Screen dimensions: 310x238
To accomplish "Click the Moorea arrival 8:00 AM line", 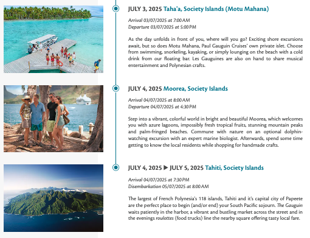I will [x=159, y=100].
